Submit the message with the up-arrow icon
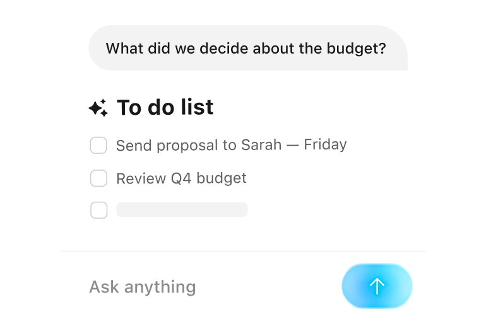This screenshot has width=491, height=314. (x=377, y=286)
